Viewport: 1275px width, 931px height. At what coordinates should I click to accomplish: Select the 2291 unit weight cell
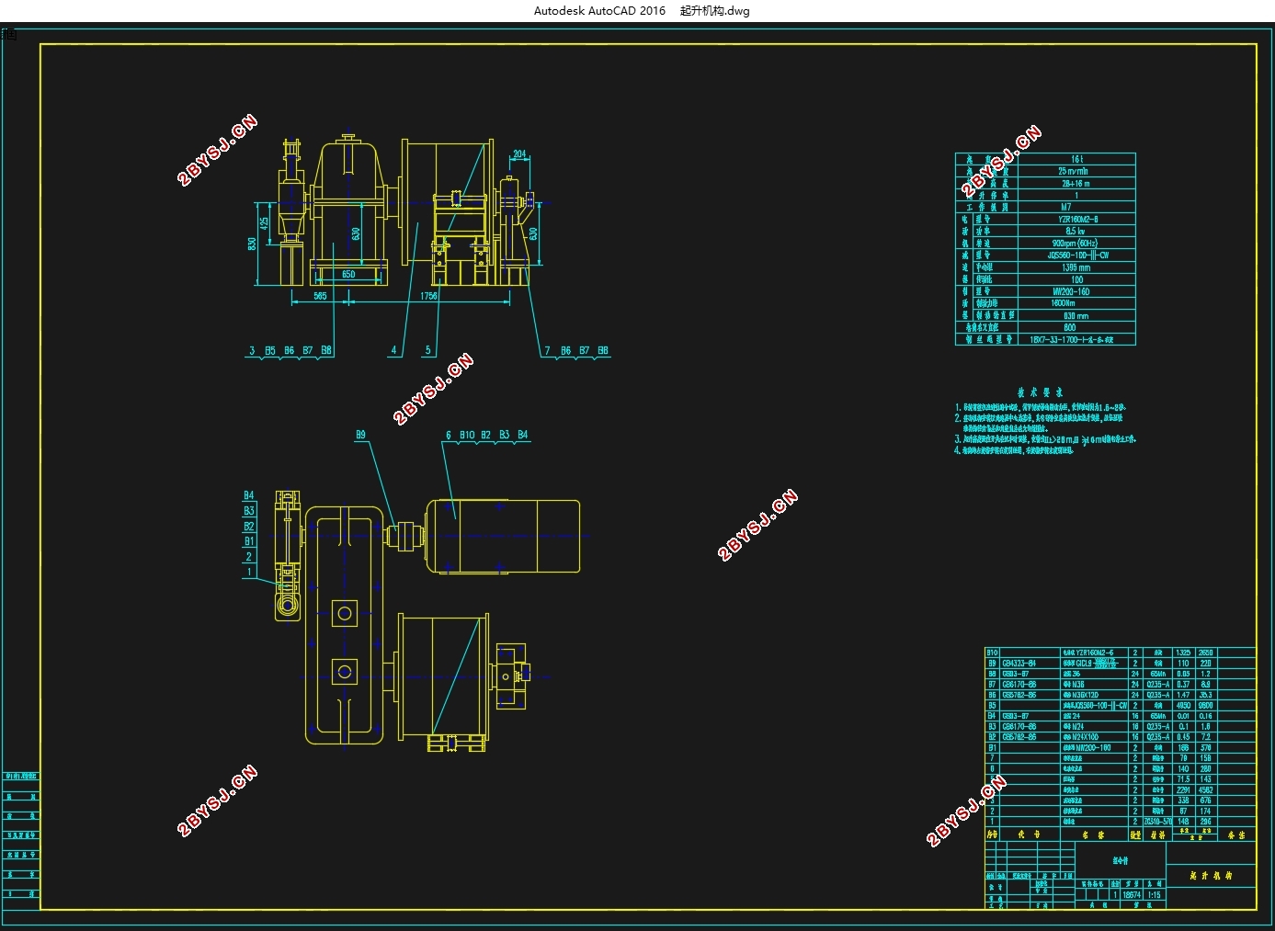(x=1183, y=789)
